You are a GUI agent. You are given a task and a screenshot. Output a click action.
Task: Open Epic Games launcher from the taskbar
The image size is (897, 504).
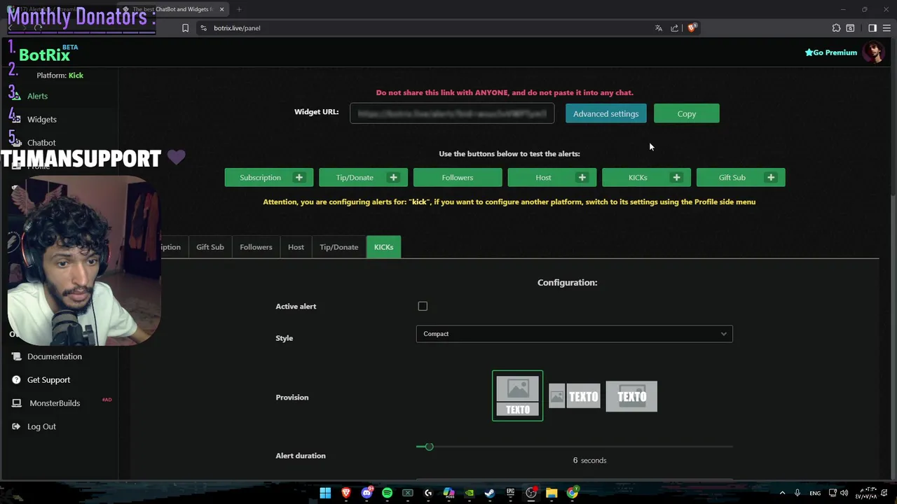[511, 493]
